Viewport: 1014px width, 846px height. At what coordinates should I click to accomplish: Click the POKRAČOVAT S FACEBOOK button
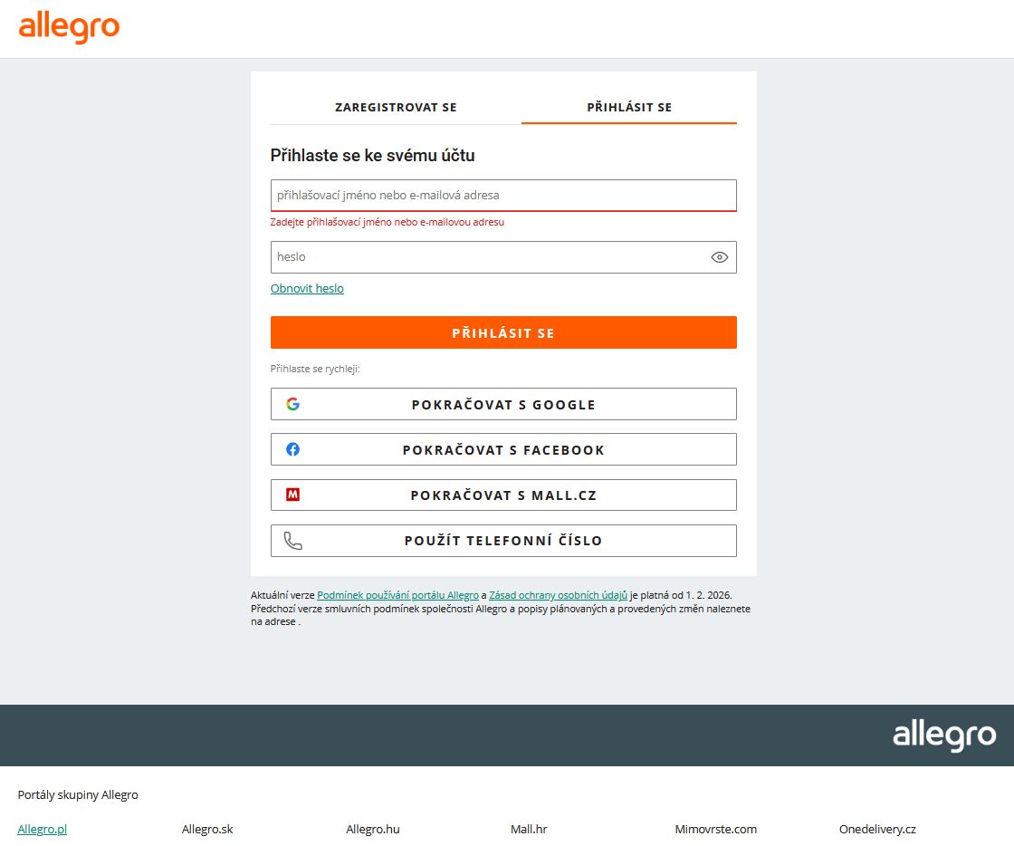[x=503, y=449]
